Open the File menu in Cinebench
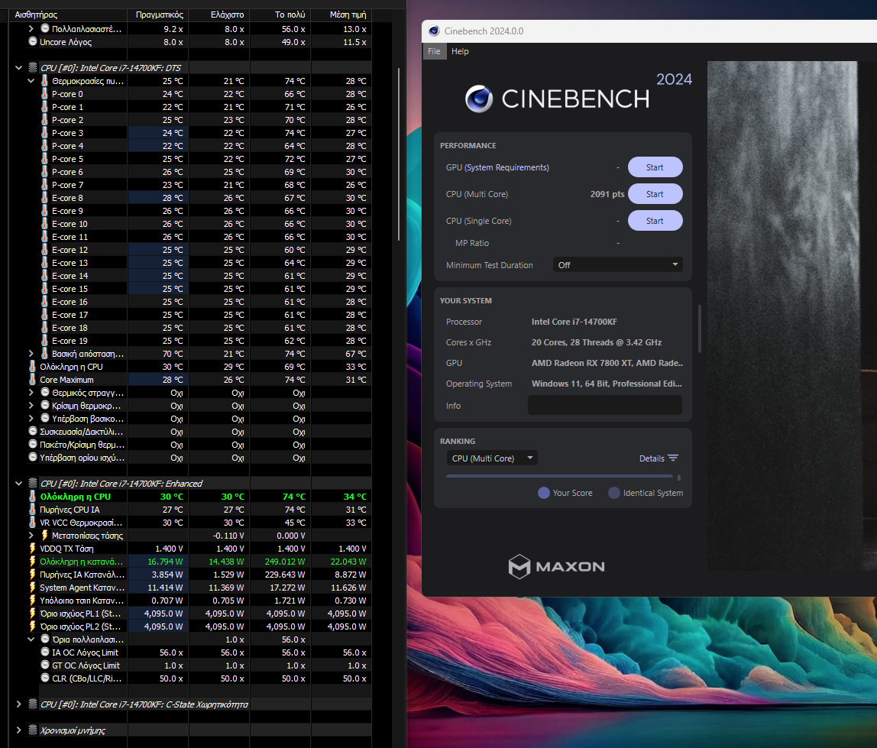Image resolution: width=877 pixels, height=748 pixels. tap(434, 51)
